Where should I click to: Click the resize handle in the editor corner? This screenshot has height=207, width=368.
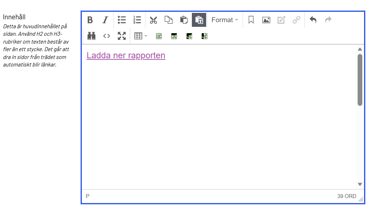[360, 199]
